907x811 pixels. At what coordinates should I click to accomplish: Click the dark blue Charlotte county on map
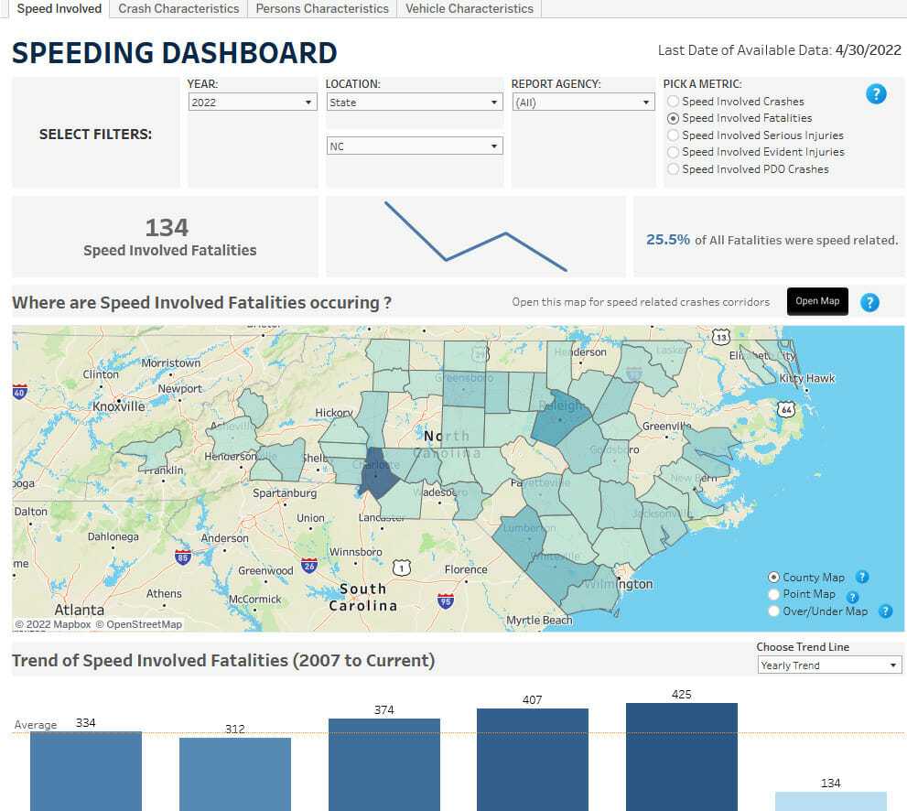pos(376,470)
